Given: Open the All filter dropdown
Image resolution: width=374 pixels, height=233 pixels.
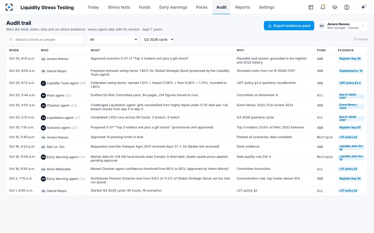Looking at the screenshot, I should pos(112,39).
